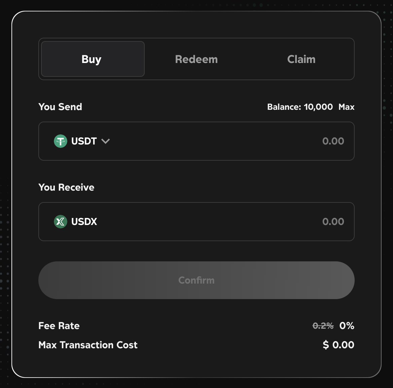393x388 pixels.
Task: Click the You Receive heading
Action: [66, 187]
